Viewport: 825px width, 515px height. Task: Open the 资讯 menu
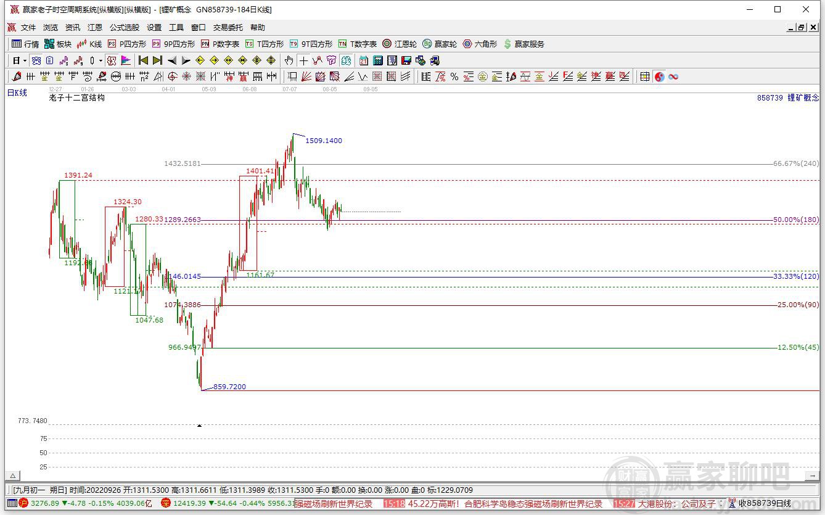(x=73, y=28)
